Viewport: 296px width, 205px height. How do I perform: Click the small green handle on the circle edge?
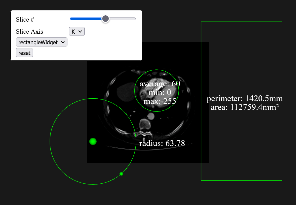[121, 174]
